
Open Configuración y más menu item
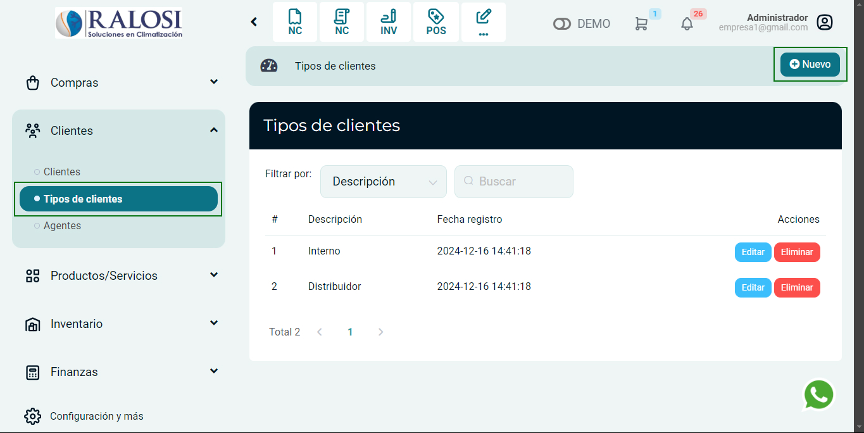[96, 417]
